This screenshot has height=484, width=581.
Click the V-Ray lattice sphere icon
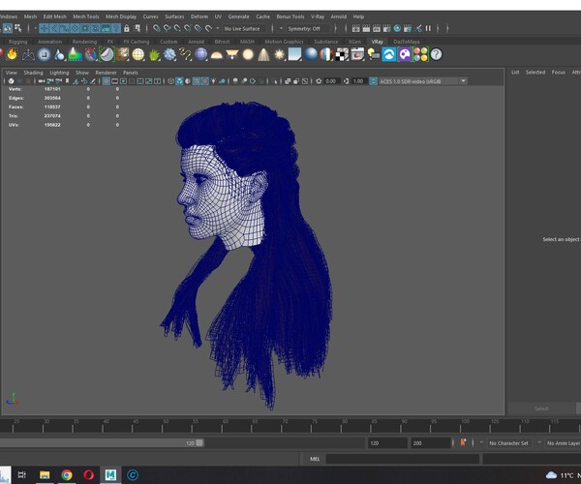[138, 54]
